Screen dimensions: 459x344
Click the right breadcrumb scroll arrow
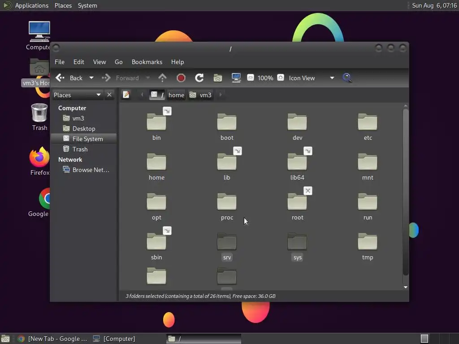pos(221,95)
